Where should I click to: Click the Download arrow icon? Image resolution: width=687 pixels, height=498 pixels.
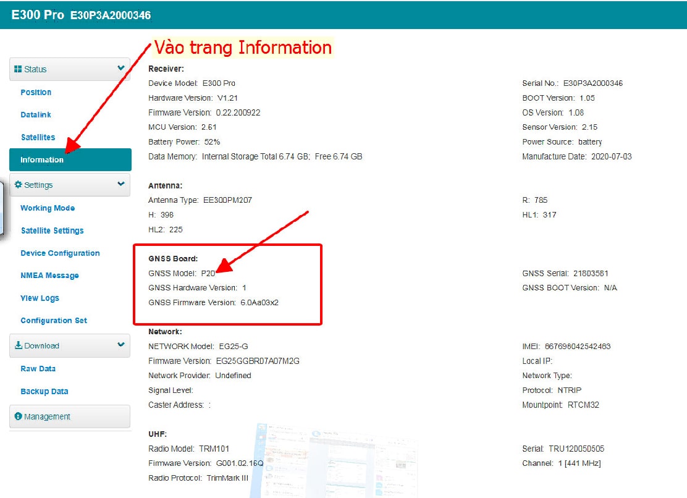pyautogui.click(x=19, y=345)
